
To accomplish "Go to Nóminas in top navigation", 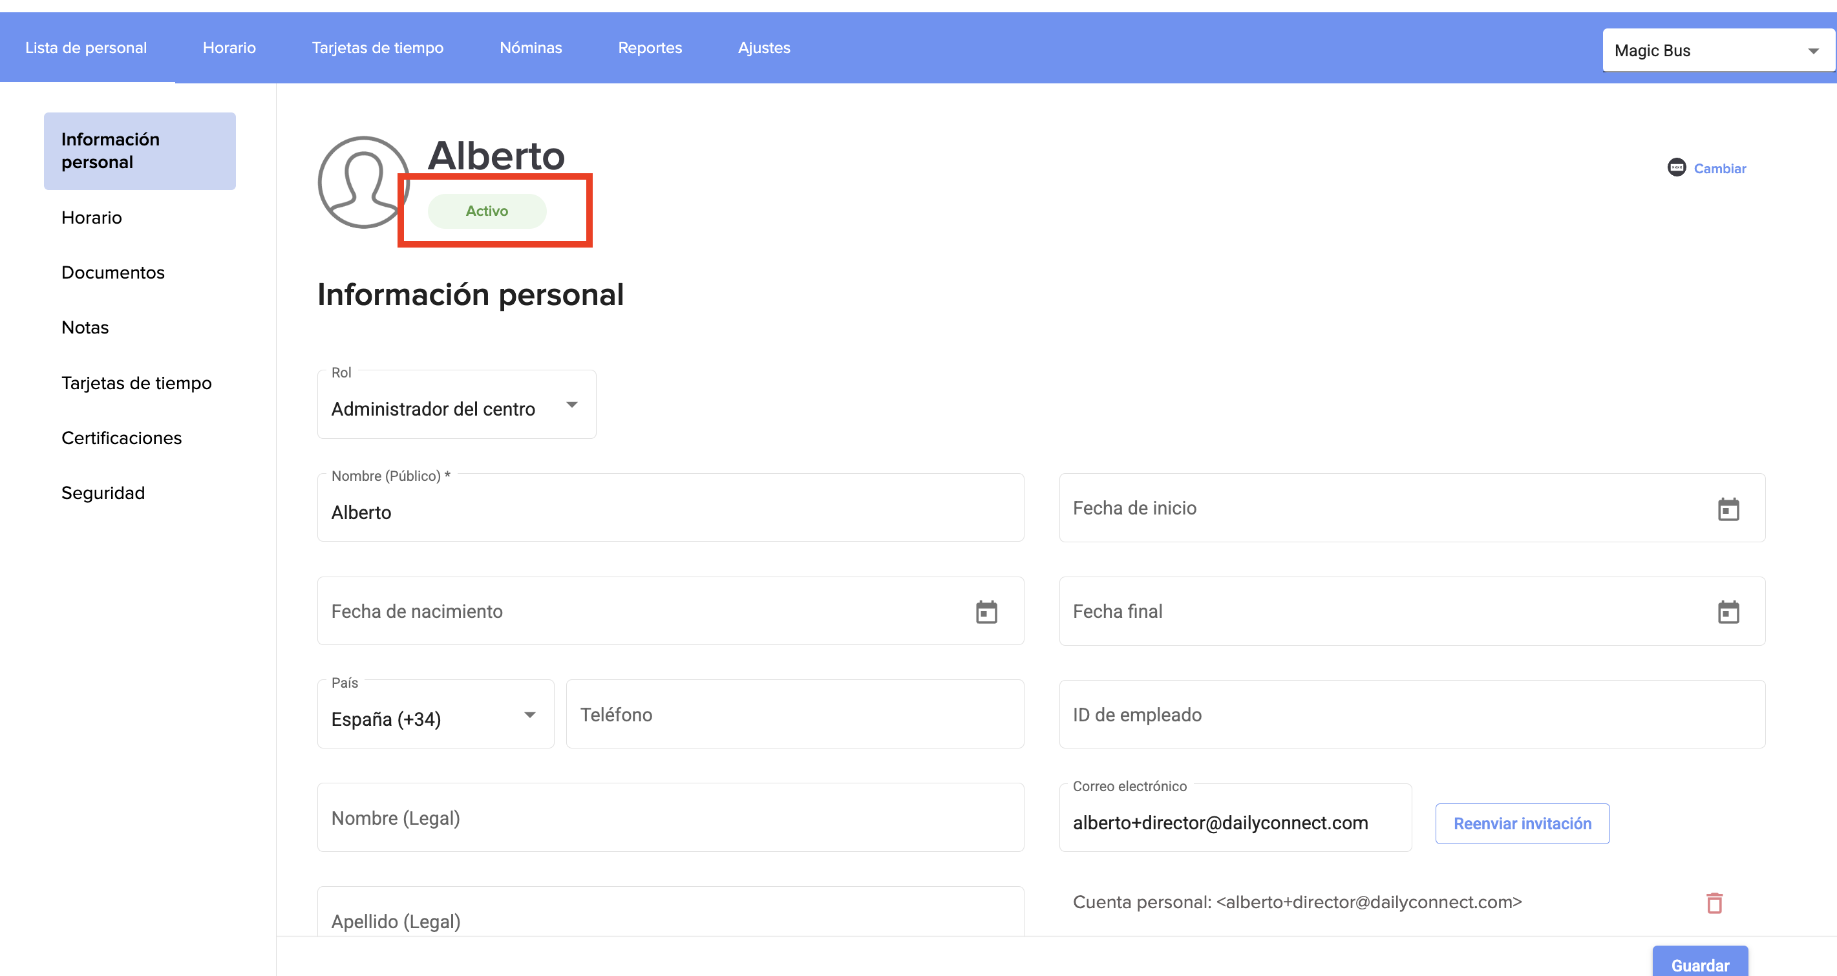I will [x=531, y=48].
